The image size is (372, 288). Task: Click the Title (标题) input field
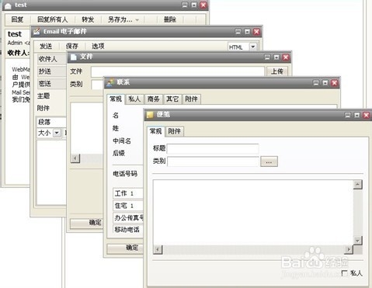tap(213, 148)
